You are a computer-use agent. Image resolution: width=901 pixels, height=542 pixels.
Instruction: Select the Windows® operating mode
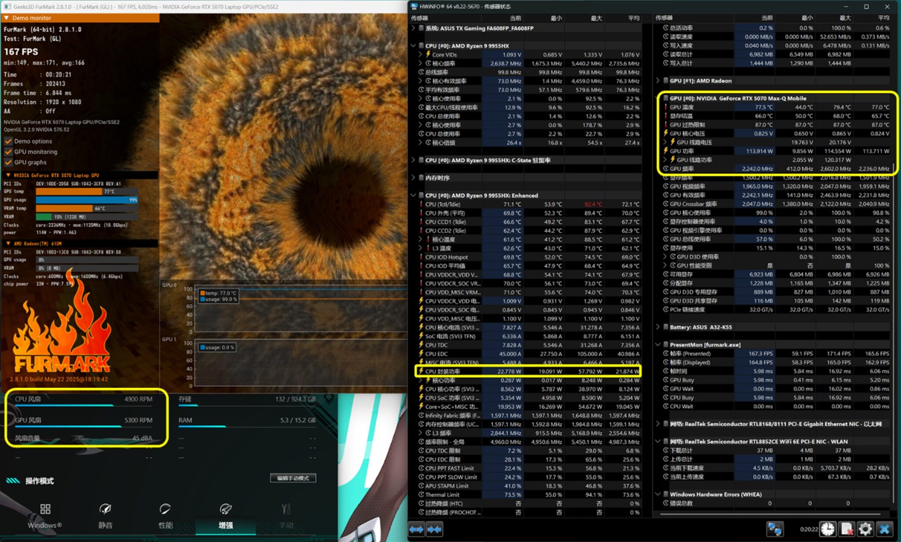(45, 517)
